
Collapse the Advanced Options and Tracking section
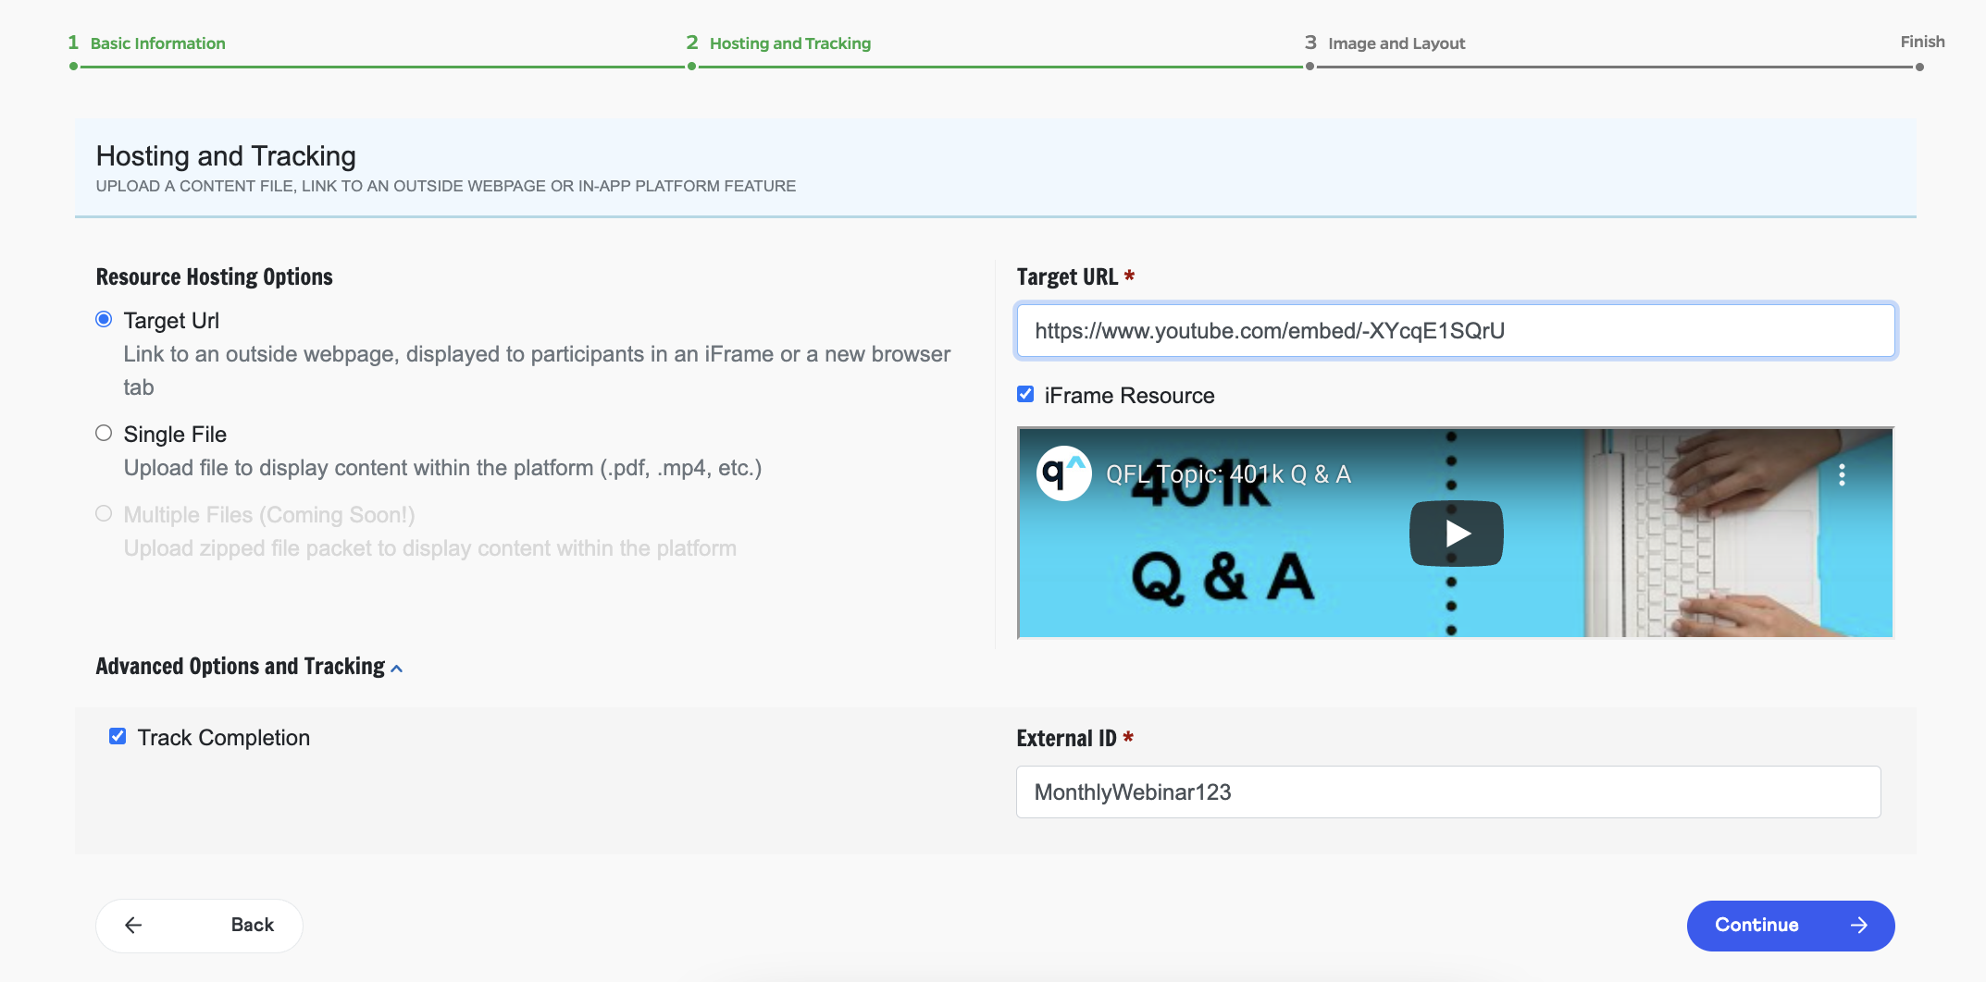397,668
